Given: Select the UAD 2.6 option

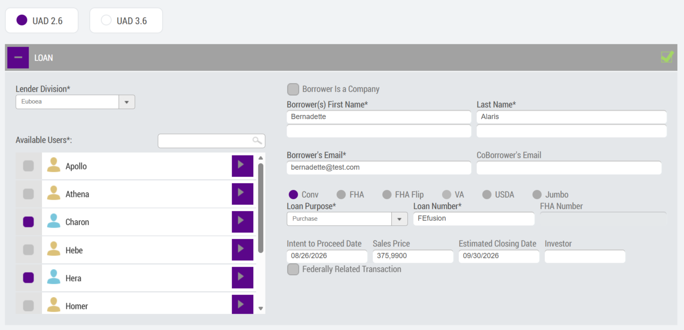Looking at the screenshot, I should click(x=42, y=20).
